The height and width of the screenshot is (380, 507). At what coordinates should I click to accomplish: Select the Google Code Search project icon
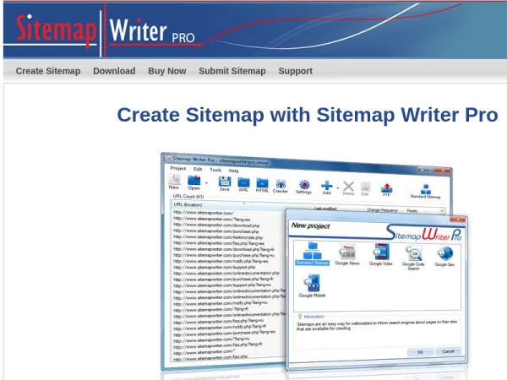pos(413,258)
